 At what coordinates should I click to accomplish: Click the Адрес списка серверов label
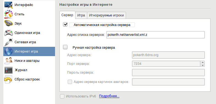(86, 35)
